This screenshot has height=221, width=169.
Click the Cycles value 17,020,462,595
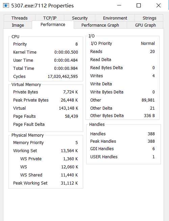pos(63,77)
